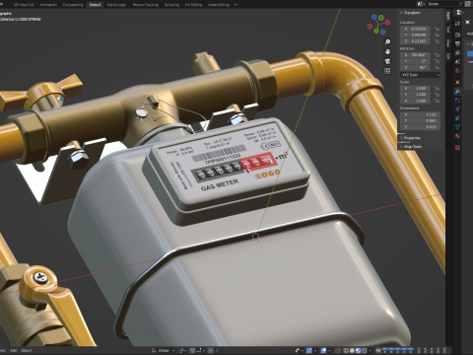
Task: Click the top blue Z axis gizmo circle
Action: pyautogui.click(x=374, y=16)
